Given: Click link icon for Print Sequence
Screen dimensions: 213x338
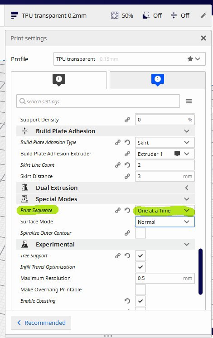Looking at the screenshot, I should coord(118,210).
